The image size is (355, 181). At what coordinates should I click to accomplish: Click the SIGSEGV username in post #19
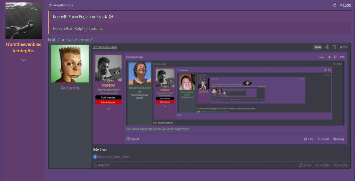[108, 85]
